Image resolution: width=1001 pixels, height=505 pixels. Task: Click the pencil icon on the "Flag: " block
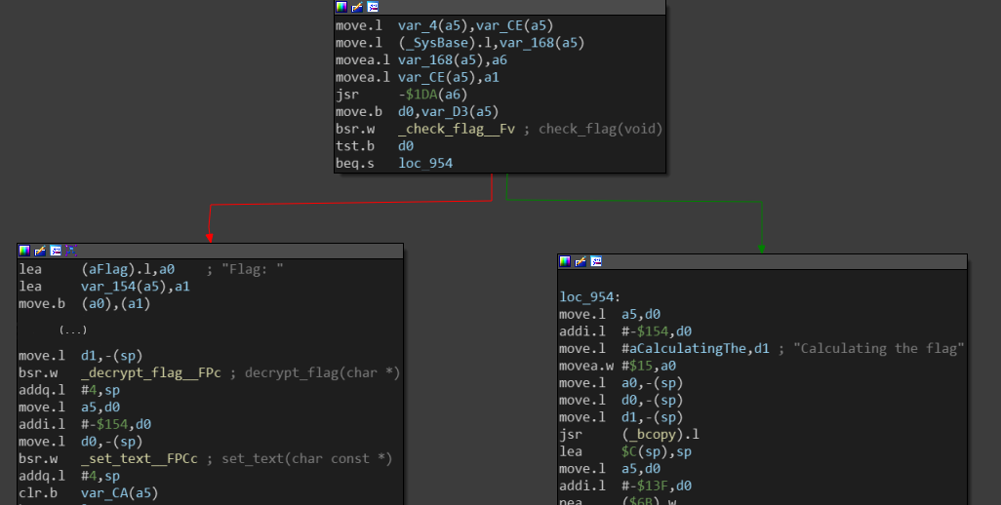click(40, 251)
